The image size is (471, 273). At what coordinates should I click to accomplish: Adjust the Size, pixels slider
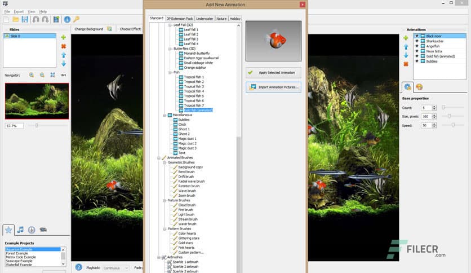click(454, 116)
